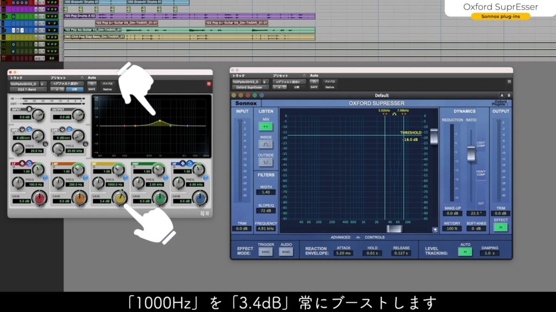The height and width of the screenshot is (312, 556).
Task: Click the HMF band frequency knob
Action: (138, 183)
